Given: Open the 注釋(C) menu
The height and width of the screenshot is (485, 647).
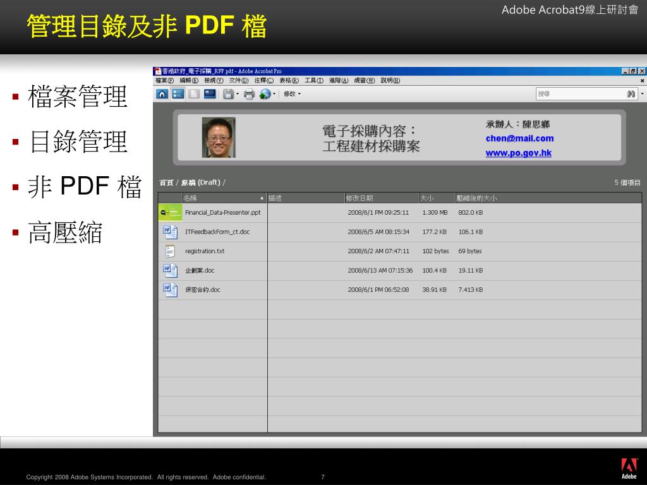Looking at the screenshot, I should coord(263,80).
